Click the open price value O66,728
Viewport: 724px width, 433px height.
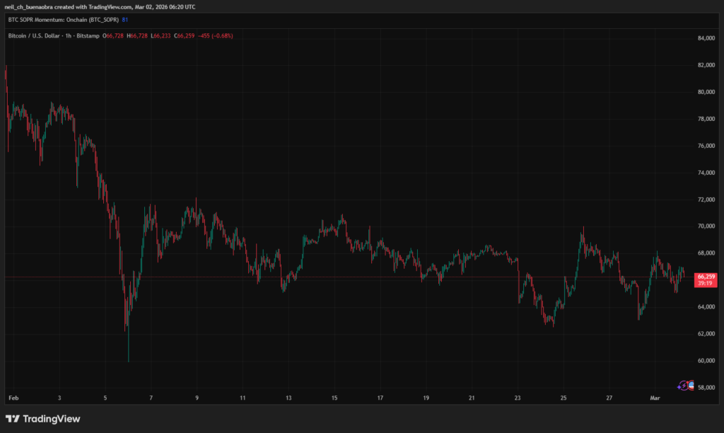click(115, 35)
